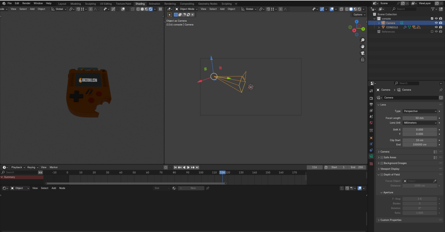This screenshot has height=232, width=445.
Task: Jump to the last frame of the timeline
Action: [x=197, y=167]
